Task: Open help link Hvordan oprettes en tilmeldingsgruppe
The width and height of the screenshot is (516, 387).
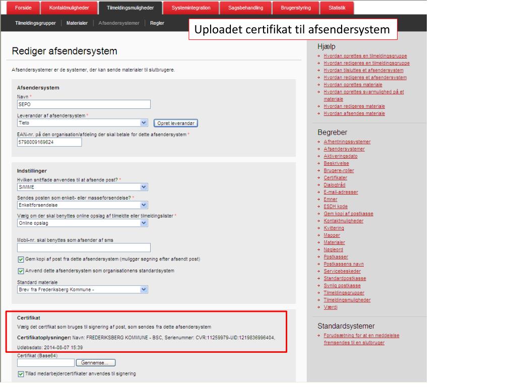Action: click(x=365, y=56)
